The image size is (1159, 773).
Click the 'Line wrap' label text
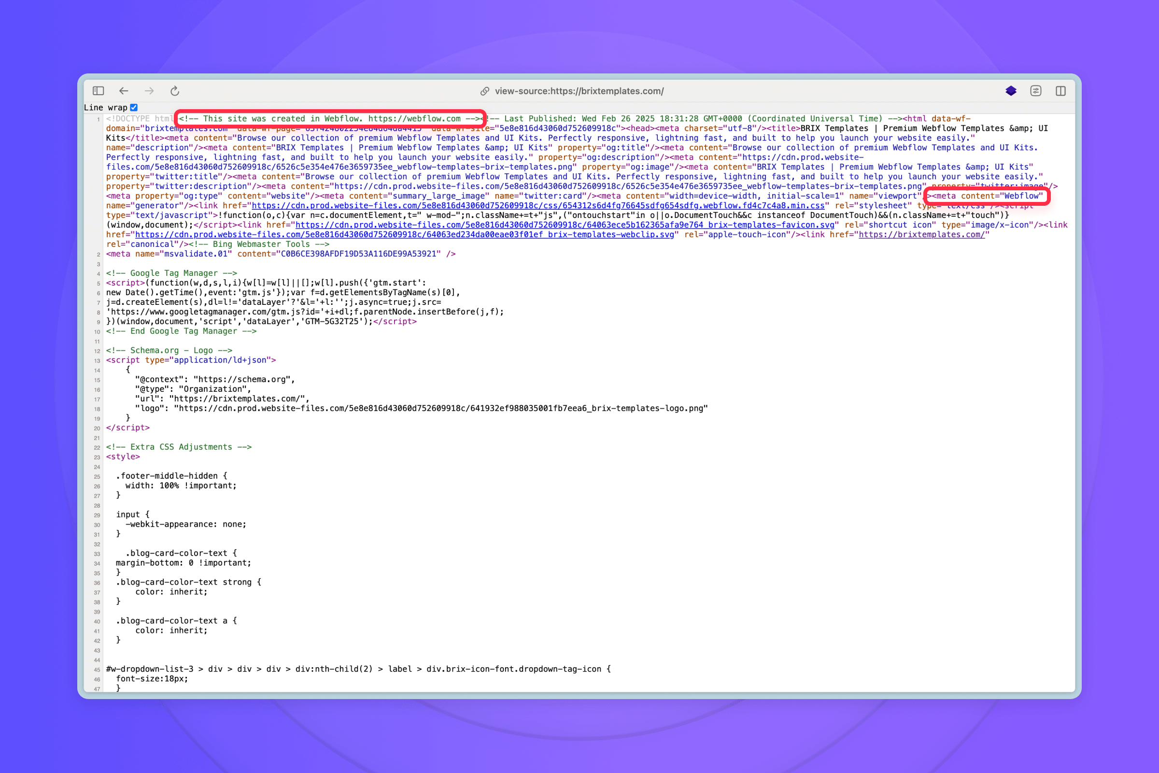click(105, 107)
